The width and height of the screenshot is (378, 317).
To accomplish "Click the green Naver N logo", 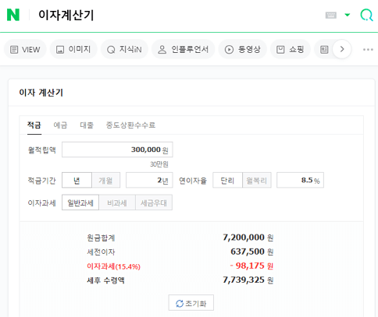I will click(x=13, y=15).
